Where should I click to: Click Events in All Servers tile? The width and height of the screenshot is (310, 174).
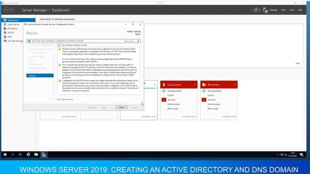coord(211,95)
